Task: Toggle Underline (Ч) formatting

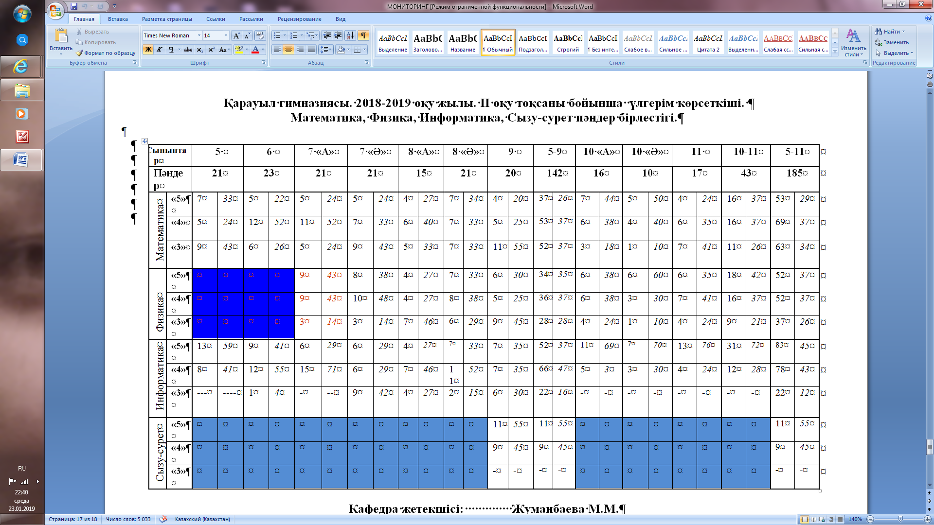Action: pyautogui.click(x=171, y=50)
